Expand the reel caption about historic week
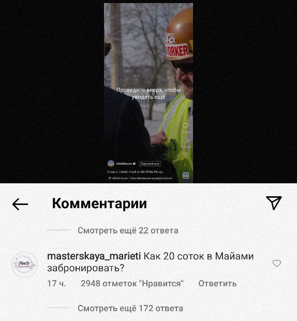This screenshot has width=297, height=321. [x=136, y=172]
